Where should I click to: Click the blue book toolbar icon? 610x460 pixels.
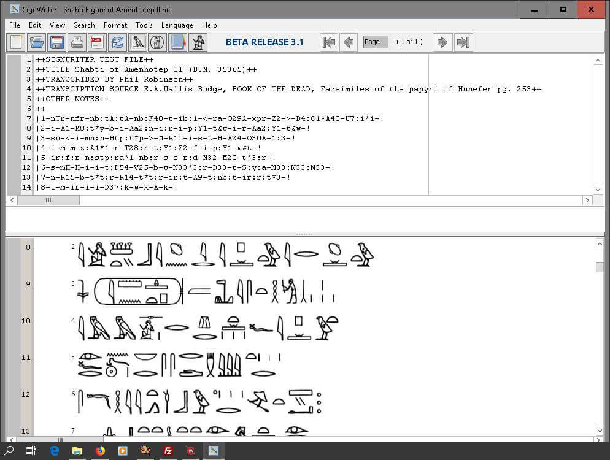pyautogui.click(x=178, y=42)
